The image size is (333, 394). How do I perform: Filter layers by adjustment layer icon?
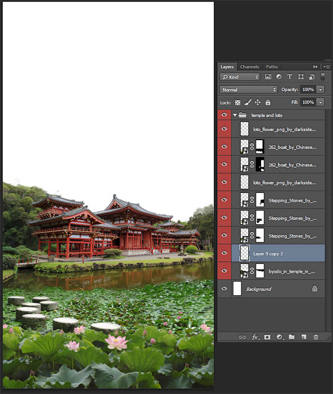pos(279,77)
